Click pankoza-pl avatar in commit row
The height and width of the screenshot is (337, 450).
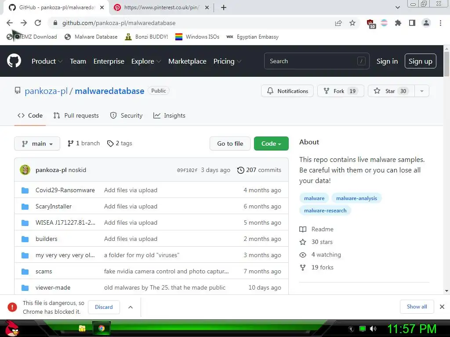(25, 170)
